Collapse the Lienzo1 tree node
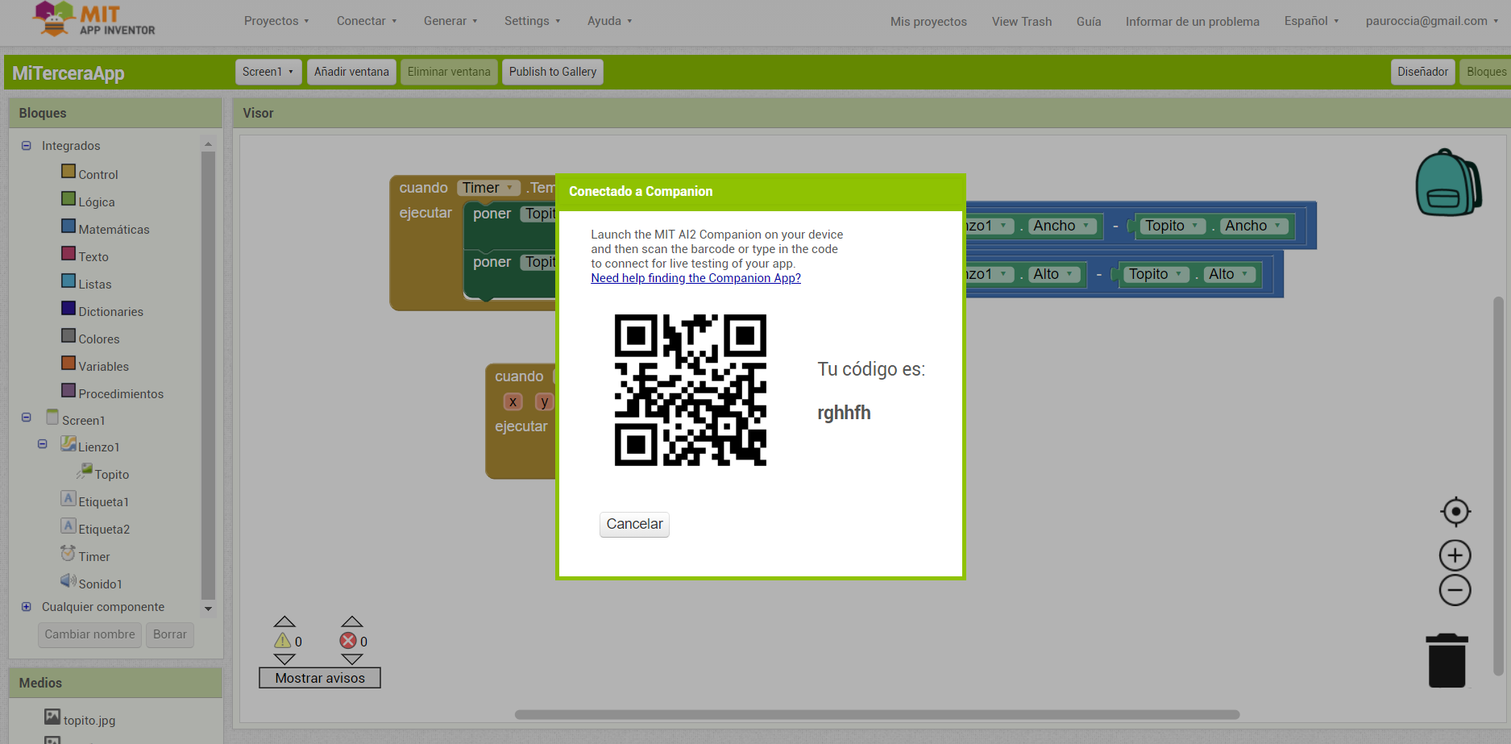 42,444
